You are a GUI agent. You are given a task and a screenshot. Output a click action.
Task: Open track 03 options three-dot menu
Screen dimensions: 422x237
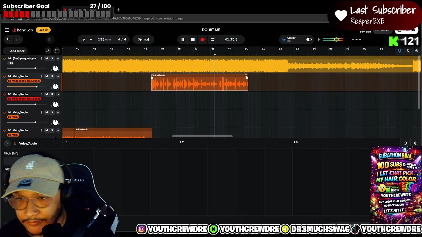point(41,94)
